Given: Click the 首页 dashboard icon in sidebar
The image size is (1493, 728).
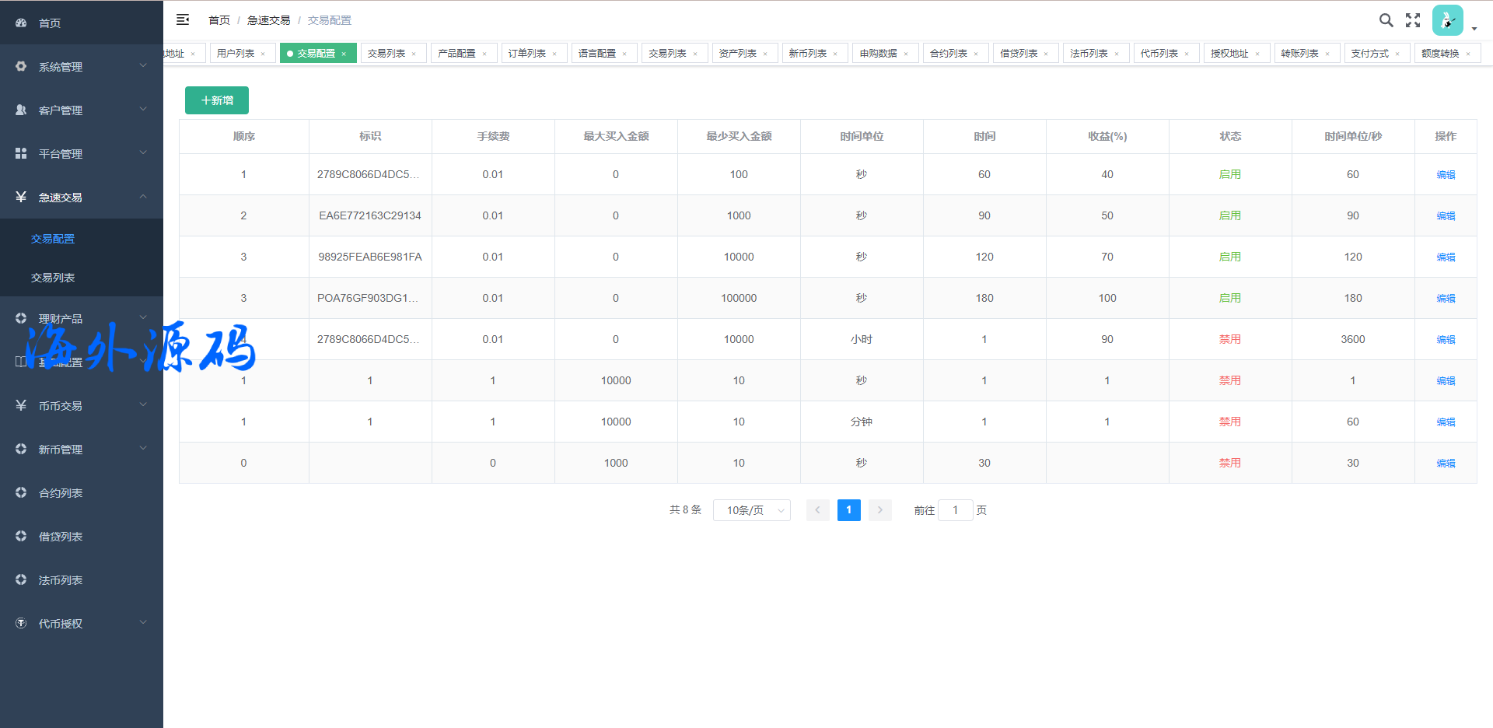Looking at the screenshot, I should 21,23.
